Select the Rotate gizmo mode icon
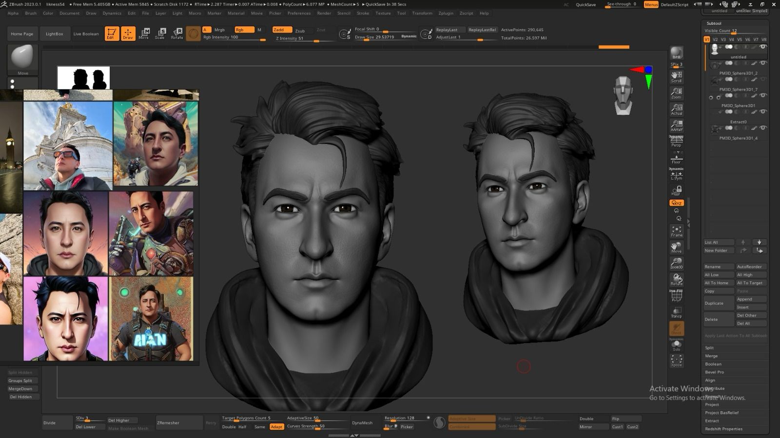Screen dimensions: 780x438 [x=177, y=34]
